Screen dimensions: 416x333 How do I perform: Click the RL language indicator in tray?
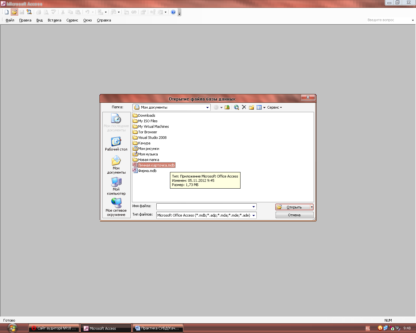pyautogui.click(x=368, y=328)
